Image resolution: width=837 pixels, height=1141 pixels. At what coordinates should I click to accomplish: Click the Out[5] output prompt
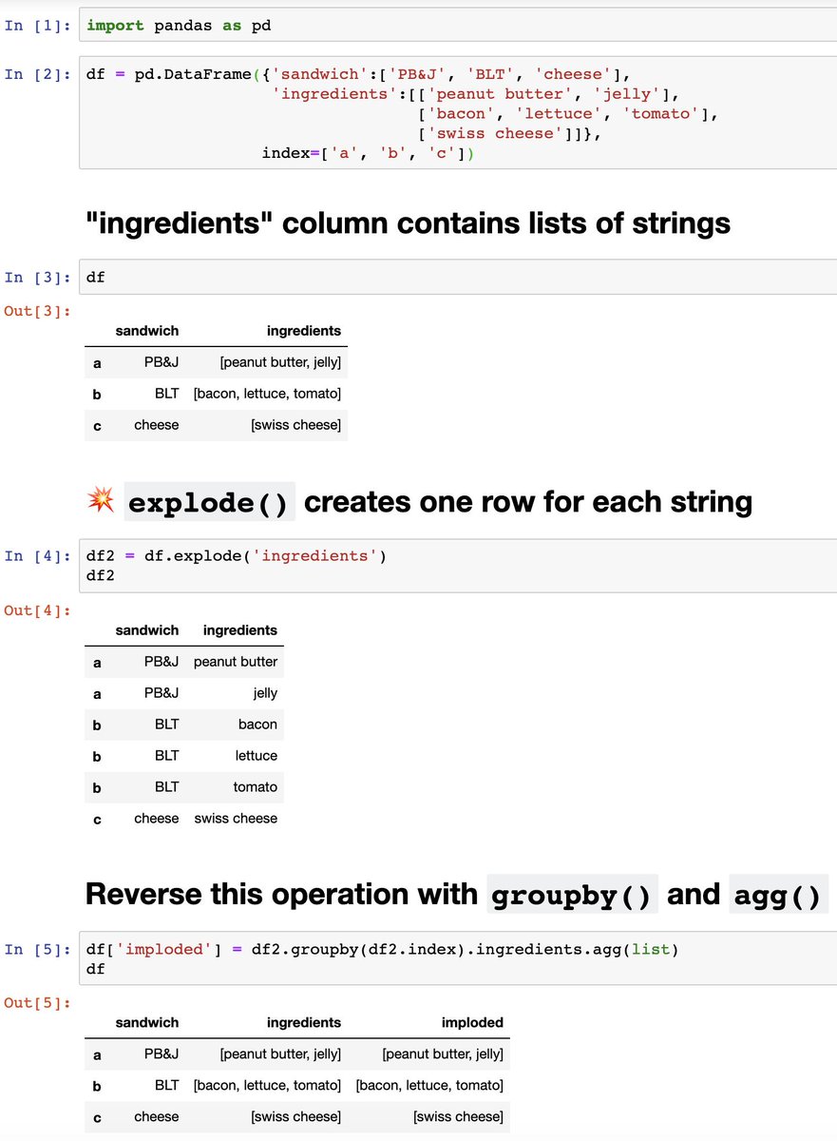(38, 1002)
